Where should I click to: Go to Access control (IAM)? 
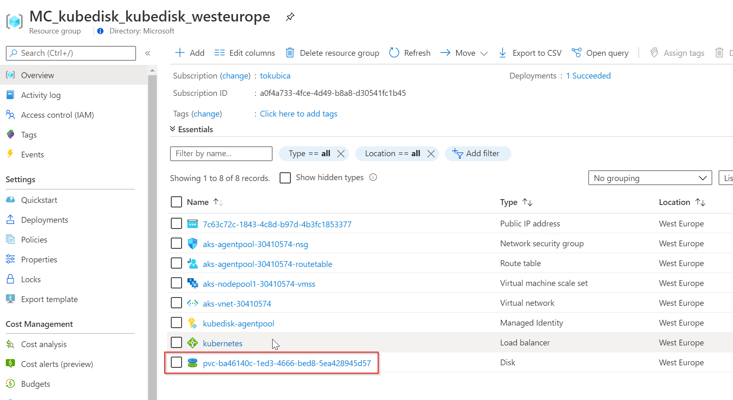tap(57, 115)
